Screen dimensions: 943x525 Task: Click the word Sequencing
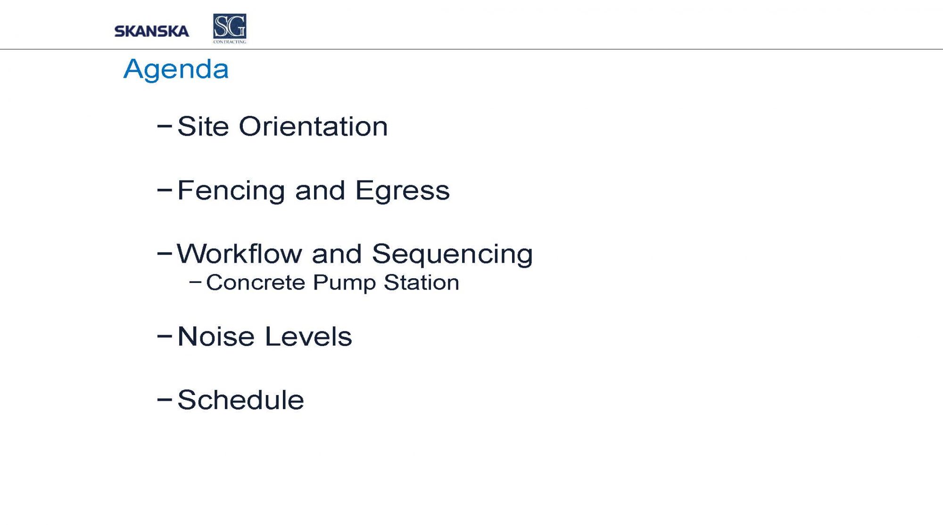453,255
